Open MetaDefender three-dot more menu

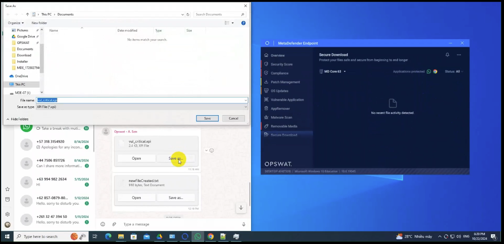(x=459, y=55)
